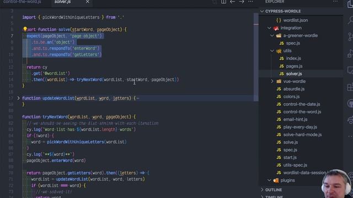Click the utils folder icon
Image resolution: width=353 pixels, height=198 pixels.
[x=279, y=51]
